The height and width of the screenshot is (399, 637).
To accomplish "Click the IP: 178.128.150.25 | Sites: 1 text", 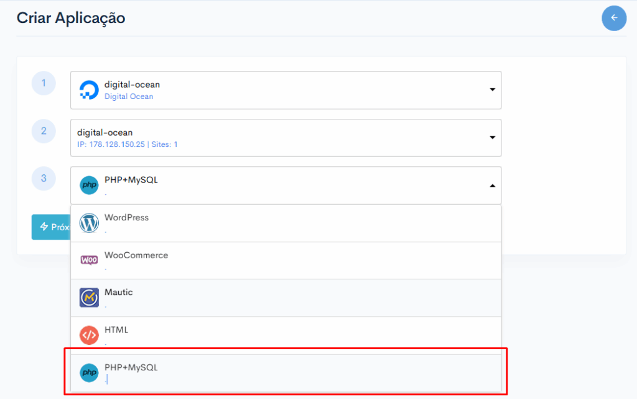I will [x=127, y=144].
